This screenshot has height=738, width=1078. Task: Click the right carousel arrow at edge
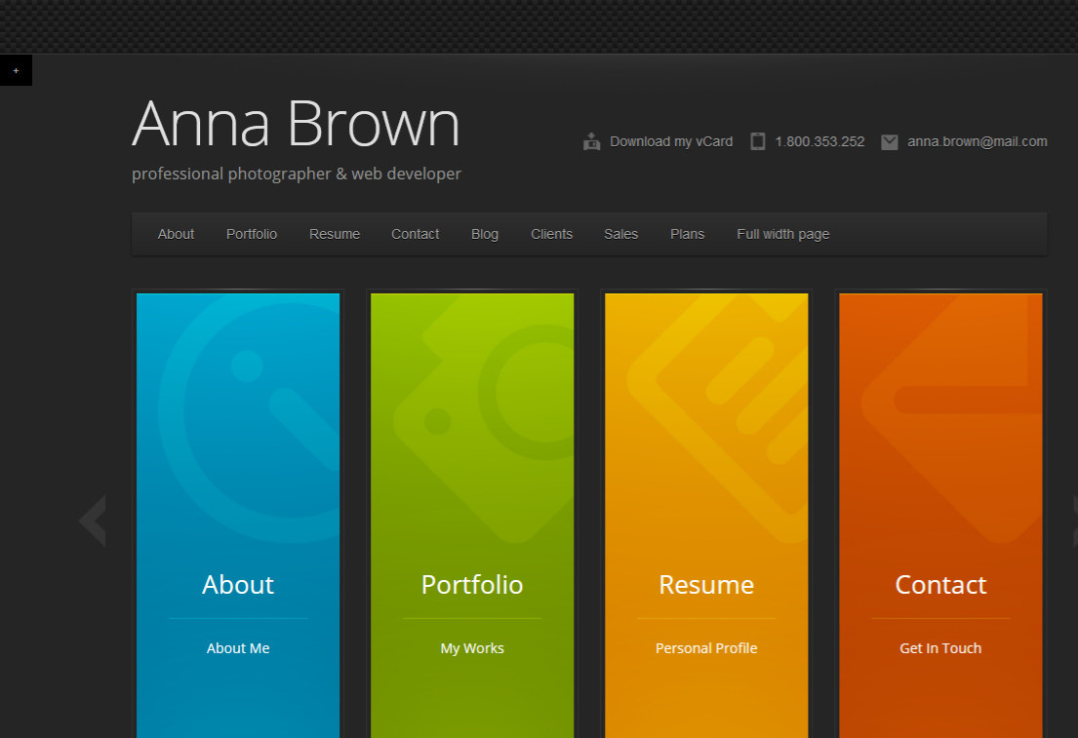(1073, 521)
